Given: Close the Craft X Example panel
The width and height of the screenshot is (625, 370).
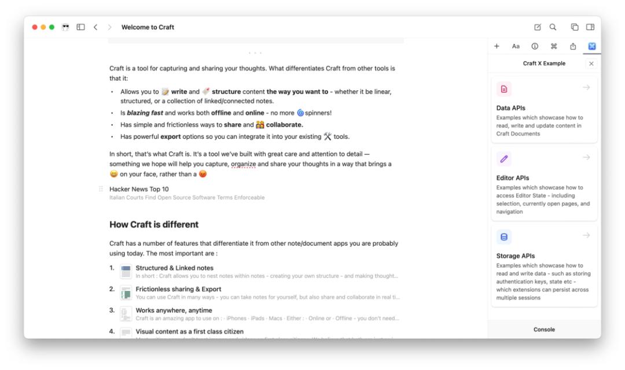Looking at the screenshot, I should [x=591, y=64].
